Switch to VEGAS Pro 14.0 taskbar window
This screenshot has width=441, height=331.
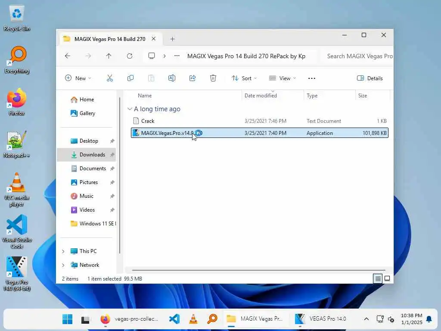pos(320,319)
